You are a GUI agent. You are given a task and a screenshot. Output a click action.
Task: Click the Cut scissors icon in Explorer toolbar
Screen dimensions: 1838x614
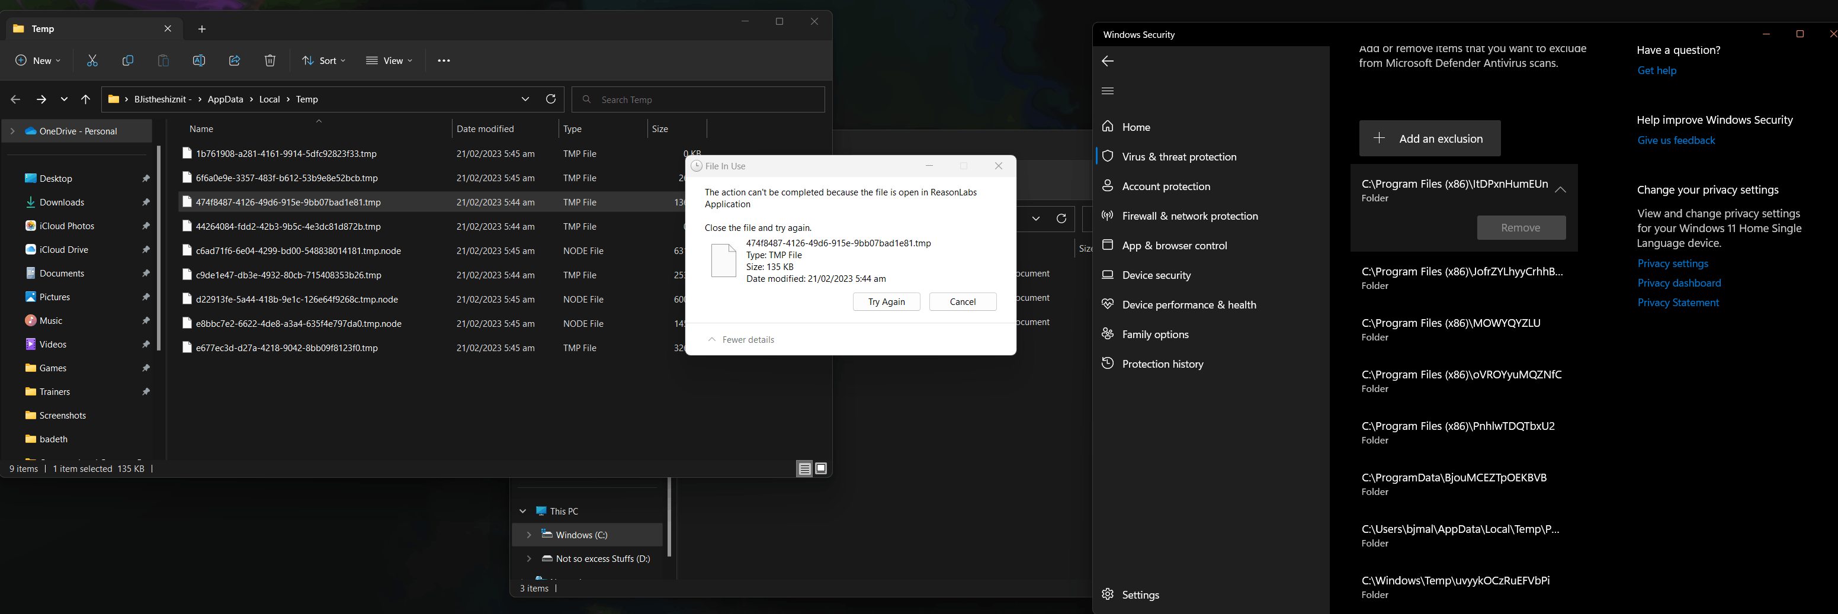click(92, 60)
